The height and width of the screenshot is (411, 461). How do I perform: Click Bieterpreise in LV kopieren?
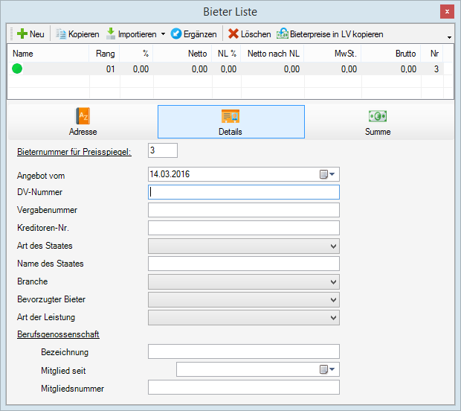(329, 34)
